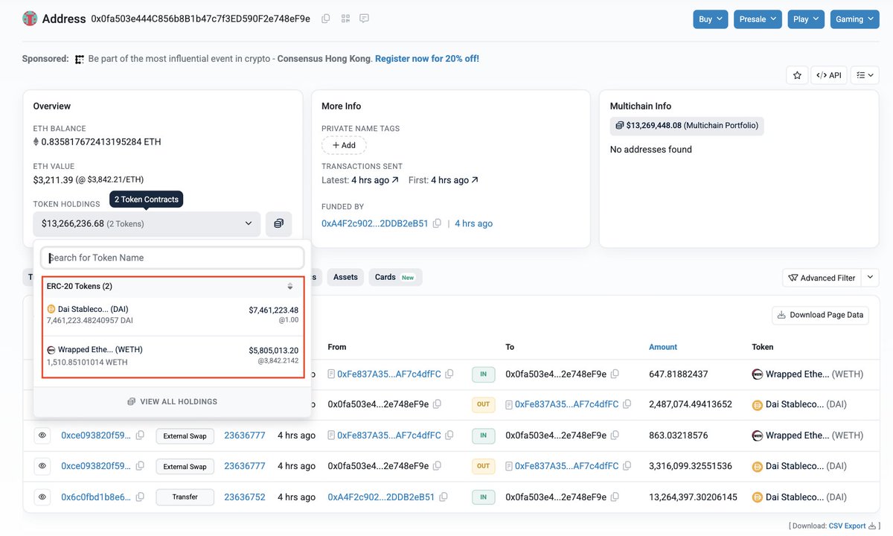Image resolution: width=893 pixels, height=536 pixels.
Task: Click the star icon to add to watchlist
Action: pos(797,75)
